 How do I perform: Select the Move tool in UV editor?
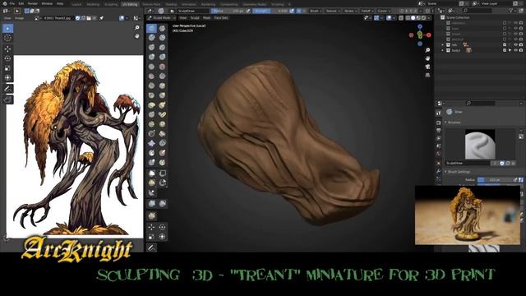[7, 49]
